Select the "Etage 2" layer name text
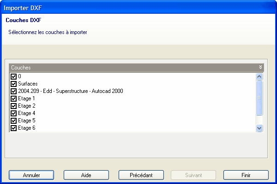 tap(27, 106)
